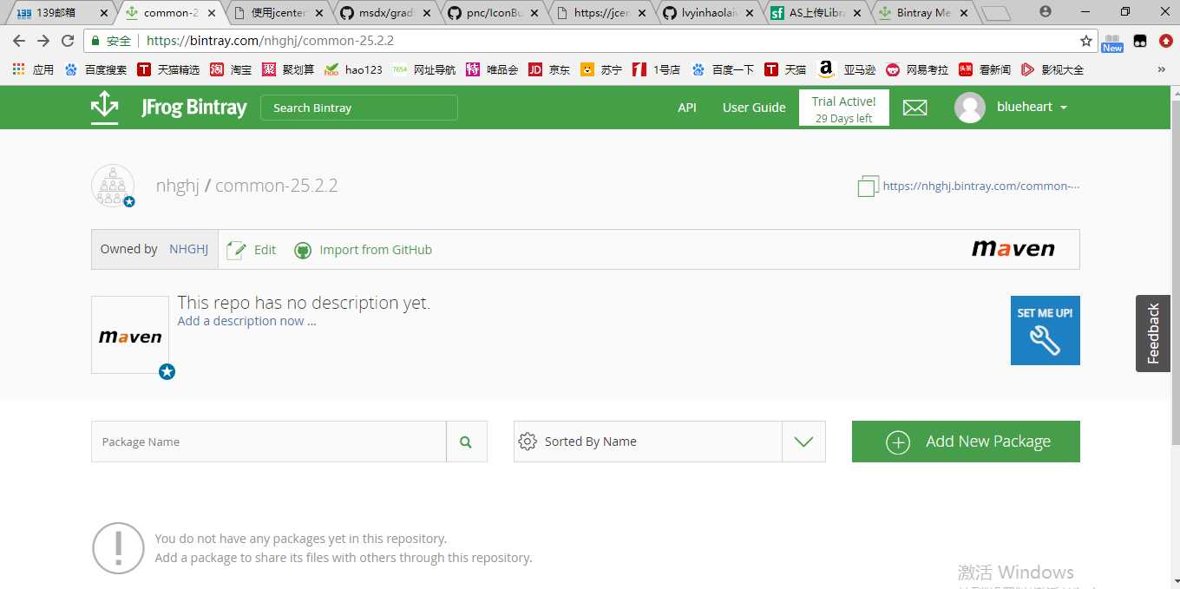Open the mail envelope notifications icon
The width and height of the screenshot is (1180, 589).
click(914, 108)
